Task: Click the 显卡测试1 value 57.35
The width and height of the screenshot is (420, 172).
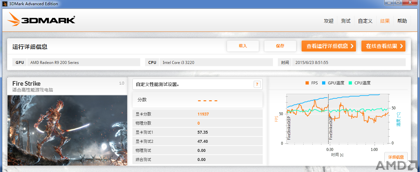Action: click(x=203, y=132)
